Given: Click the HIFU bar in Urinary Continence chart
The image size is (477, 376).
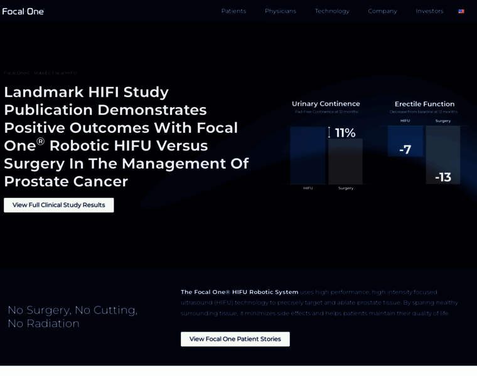Looking at the screenshot, I should tap(308, 155).
